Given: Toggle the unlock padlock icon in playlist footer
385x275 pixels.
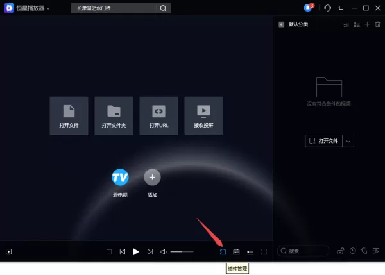Looking at the screenshot, I should pos(340,251).
